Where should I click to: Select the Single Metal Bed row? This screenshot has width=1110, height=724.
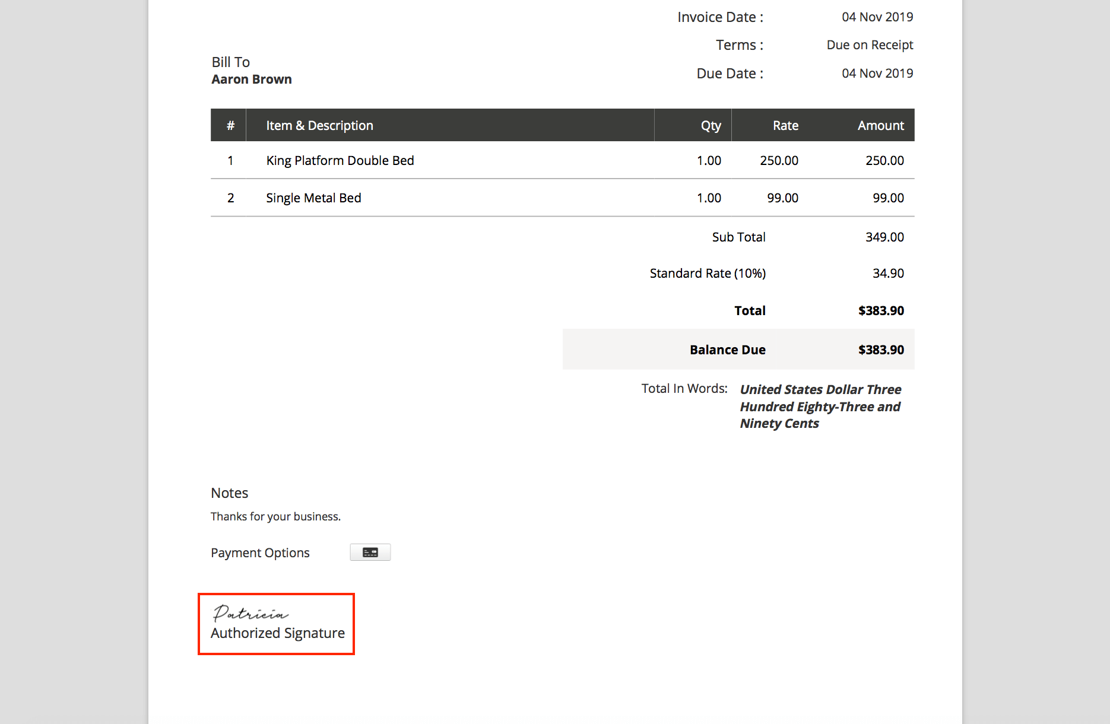coord(313,198)
